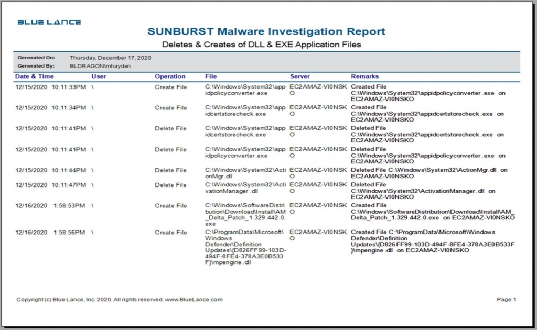Viewport: 537px width, 330px height.
Task: Select the '10:11:34PM' timestamp
Action: (x=69, y=108)
